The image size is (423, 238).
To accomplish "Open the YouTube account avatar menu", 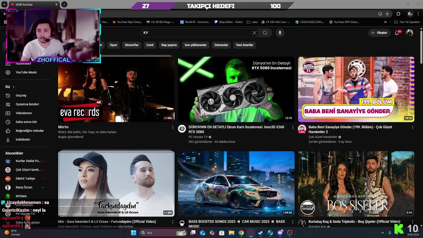I will coord(409,33).
